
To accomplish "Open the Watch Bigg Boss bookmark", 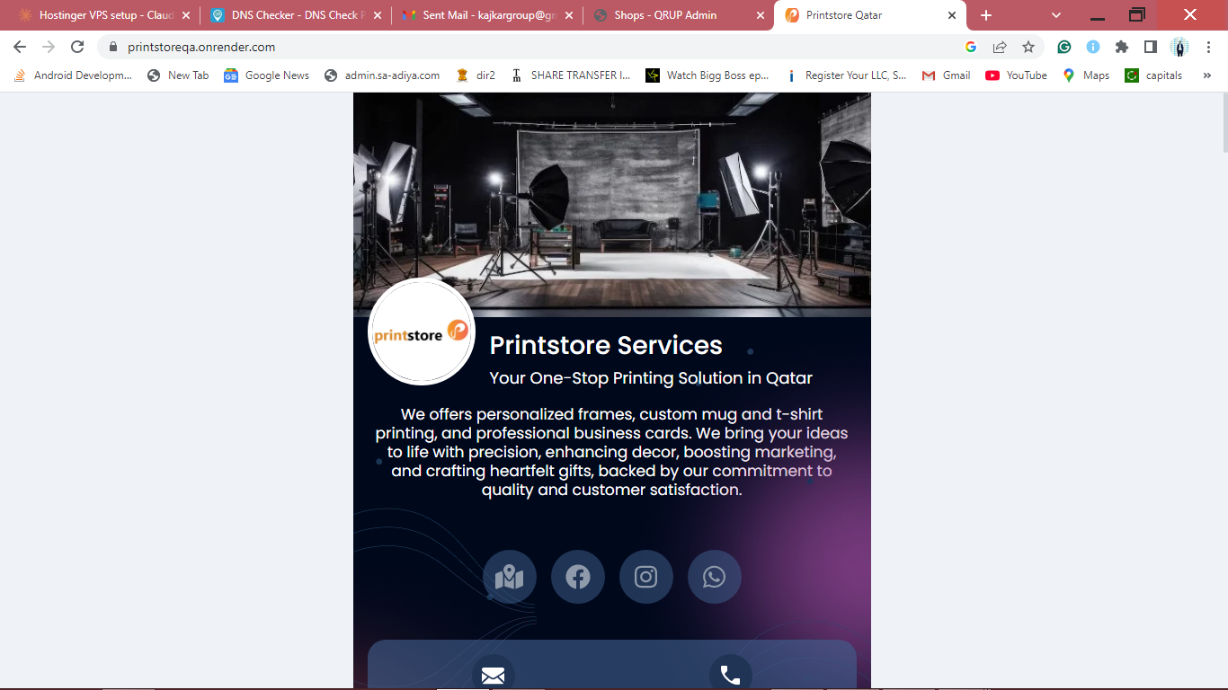I will [x=707, y=75].
